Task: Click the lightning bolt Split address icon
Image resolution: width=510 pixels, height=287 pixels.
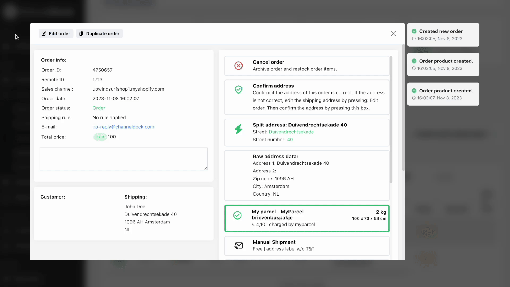Action: click(x=239, y=129)
